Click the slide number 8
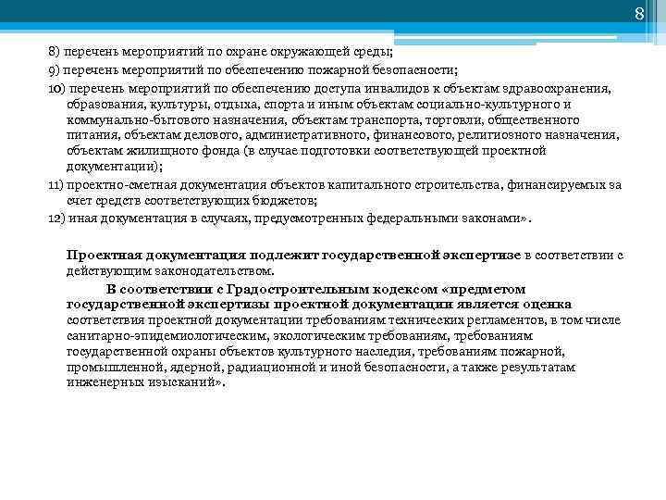Screen dimensions: 666x500 pos(639,14)
